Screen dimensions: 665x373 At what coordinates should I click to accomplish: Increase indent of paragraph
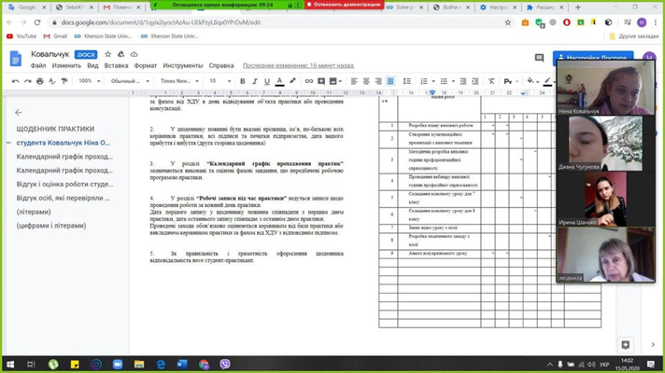click(475, 81)
